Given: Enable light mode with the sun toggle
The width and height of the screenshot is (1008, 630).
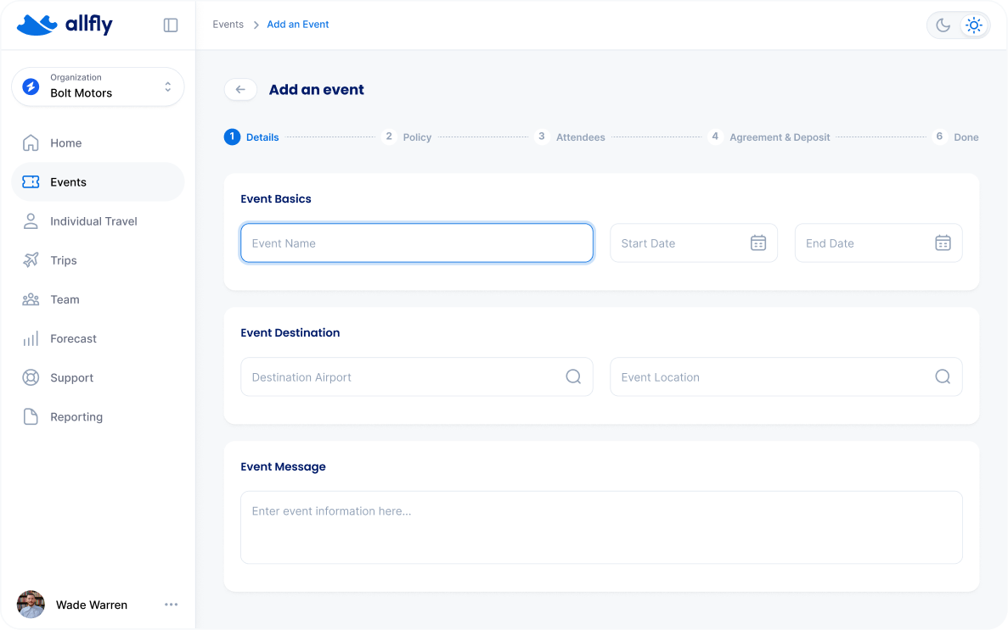Looking at the screenshot, I should click(973, 25).
